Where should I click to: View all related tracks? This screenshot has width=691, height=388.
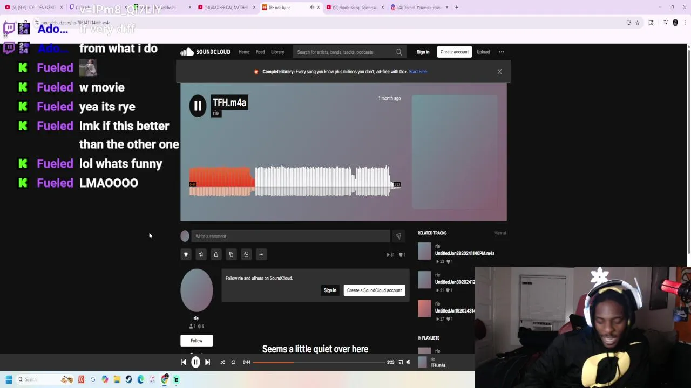(x=500, y=233)
